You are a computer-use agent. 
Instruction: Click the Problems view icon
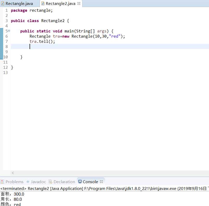(2, 182)
